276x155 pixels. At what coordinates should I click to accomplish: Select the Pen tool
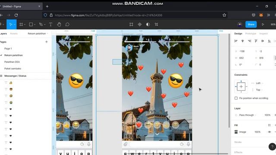[41, 25]
